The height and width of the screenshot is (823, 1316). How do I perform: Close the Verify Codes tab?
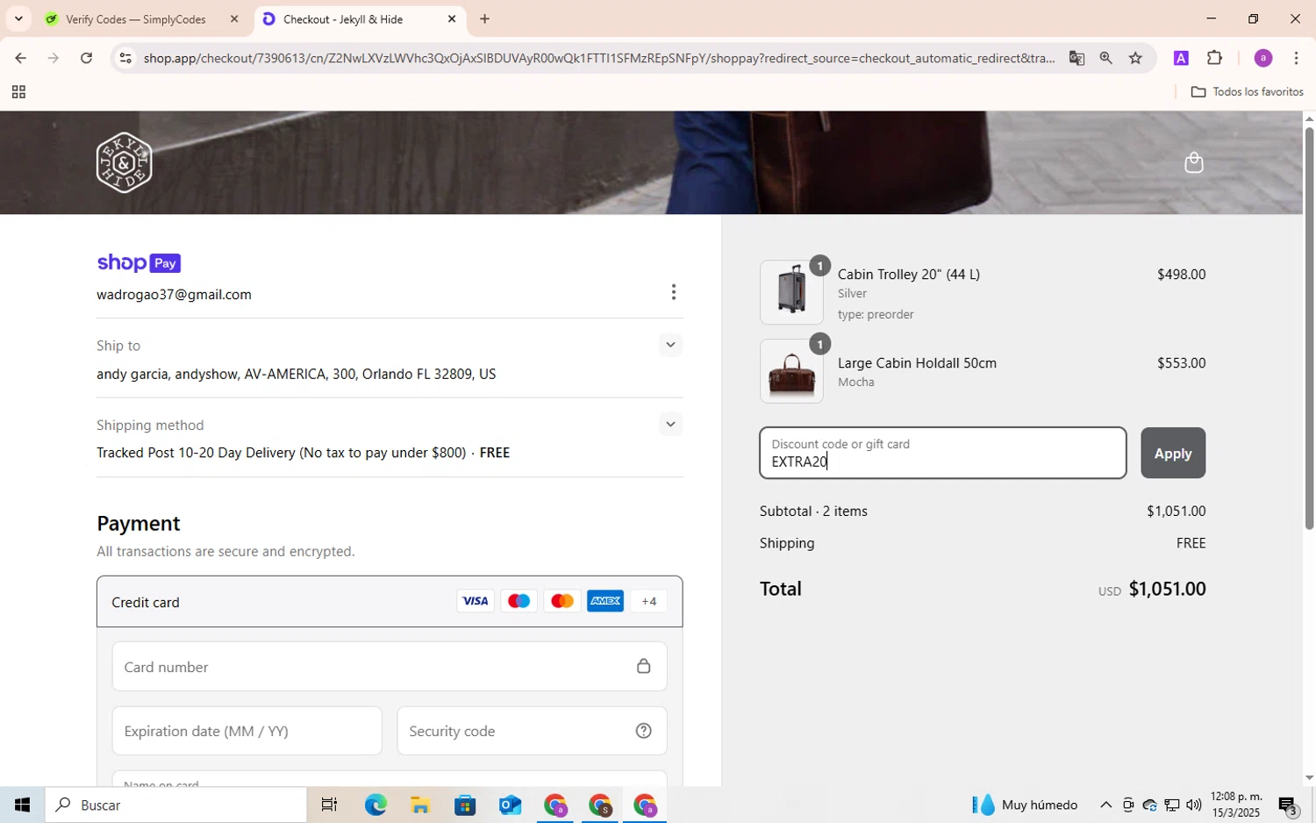234,18
